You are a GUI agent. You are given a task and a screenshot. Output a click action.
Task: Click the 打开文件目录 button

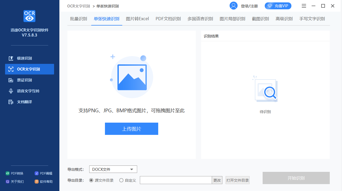pos(238,180)
